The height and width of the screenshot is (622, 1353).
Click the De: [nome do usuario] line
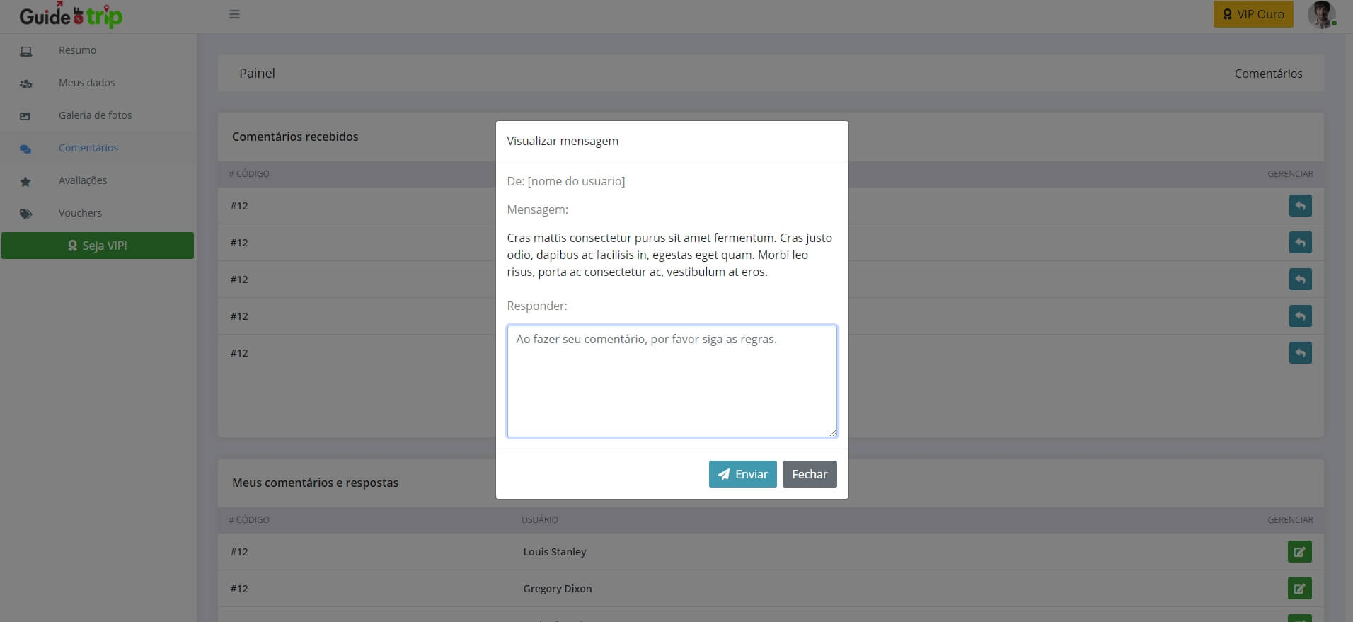coord(566,181)
